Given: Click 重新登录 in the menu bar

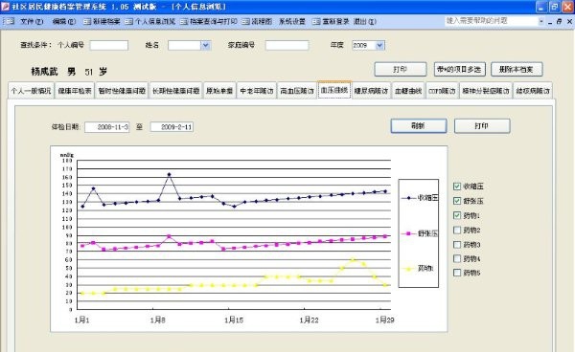Looking at the screenshot, I should (x=332, y=22).
